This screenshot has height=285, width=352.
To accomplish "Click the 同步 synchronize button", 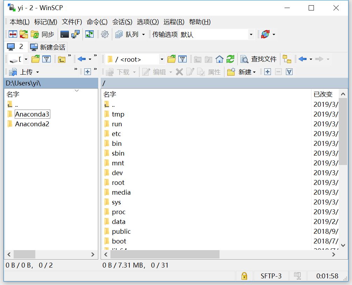I will coord(42,34).
